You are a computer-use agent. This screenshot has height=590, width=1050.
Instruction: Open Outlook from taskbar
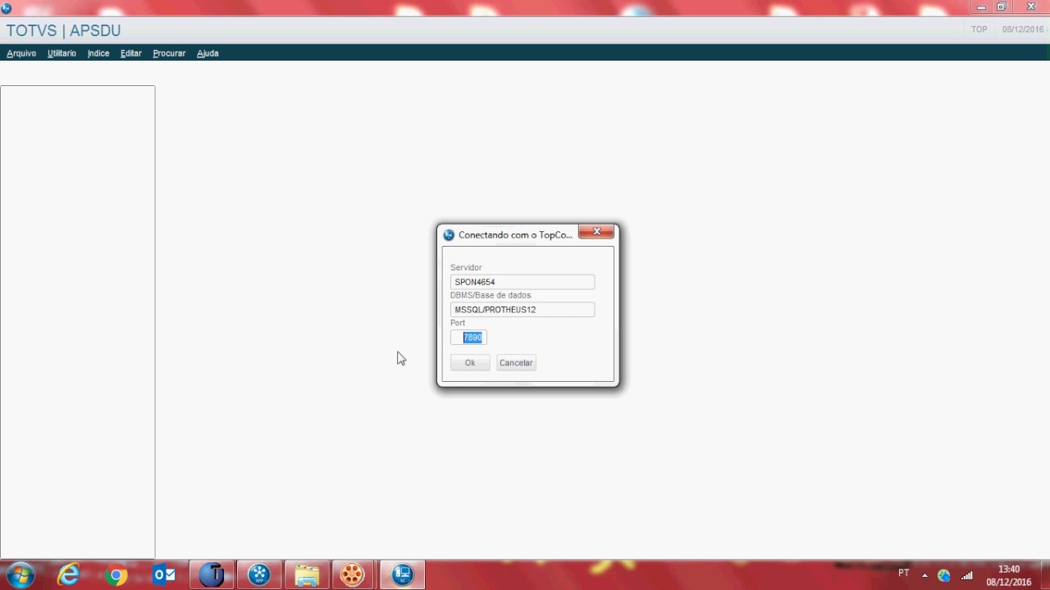click(164, 575)
